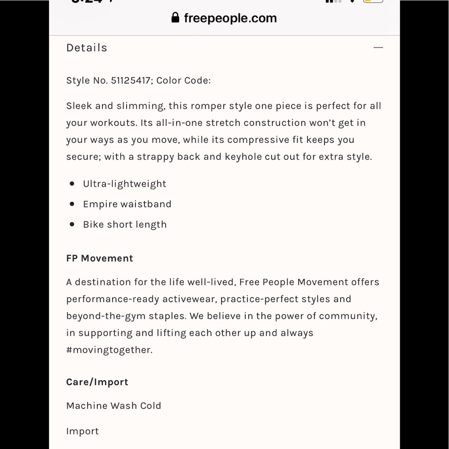Click the Empire waistband bullet item
The width and height of the screenshot is (449, 449).
coord(127,204)
